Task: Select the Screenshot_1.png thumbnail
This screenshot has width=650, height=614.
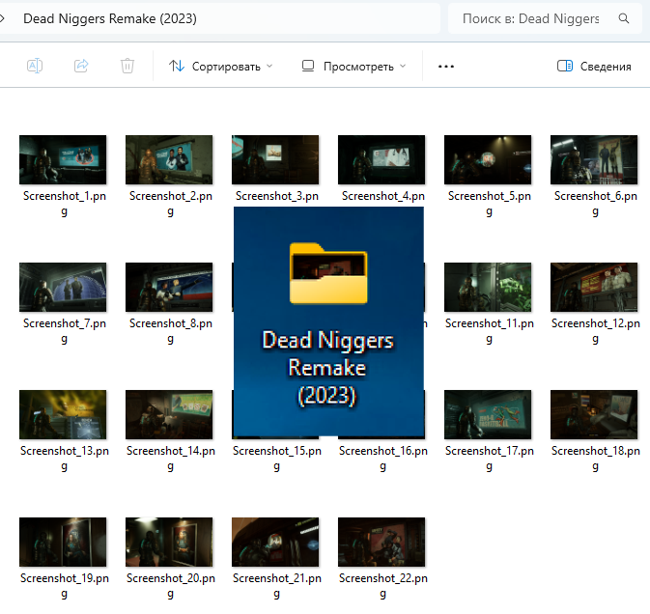Action: point(63,160)
